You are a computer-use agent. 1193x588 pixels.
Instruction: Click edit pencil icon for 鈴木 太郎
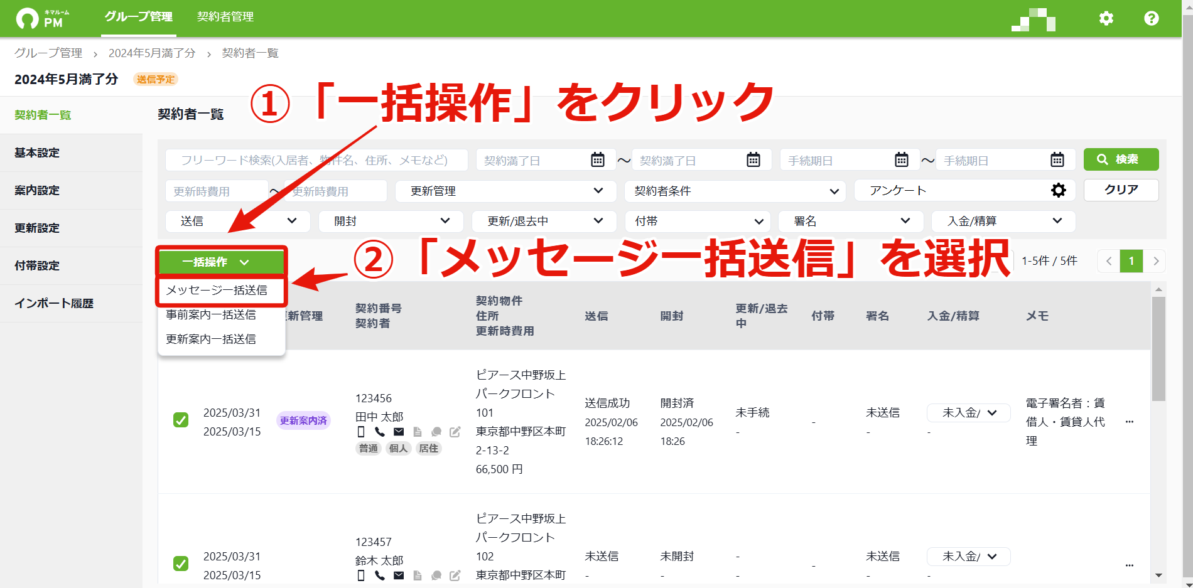pyautogui.click(x=455, y=575)
